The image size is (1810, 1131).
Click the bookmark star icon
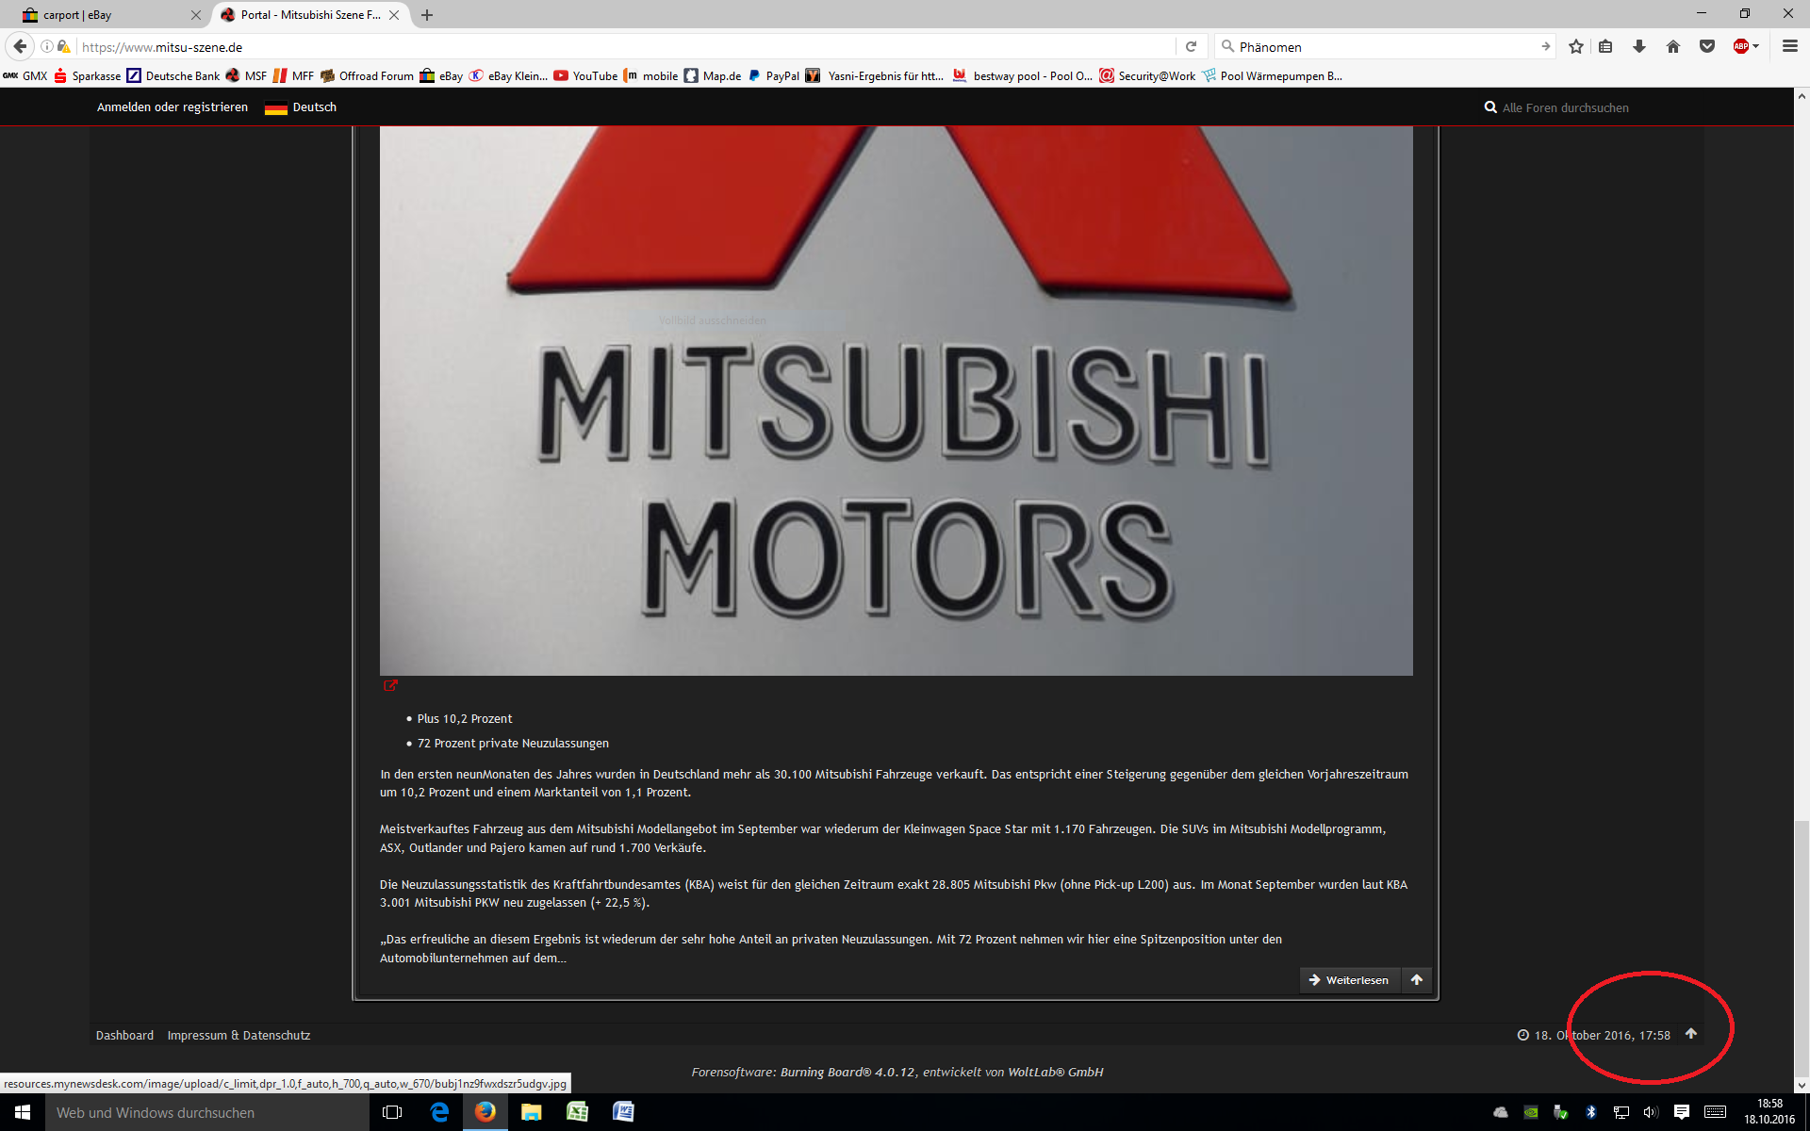click(1576, 46)
